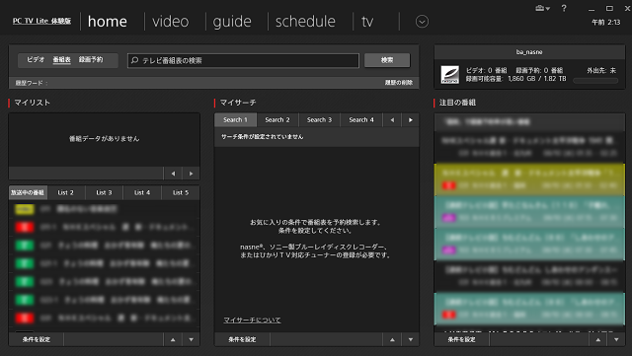
Task: Open the toolbox dropdown in title bar
Action: (x=542, y=8)
